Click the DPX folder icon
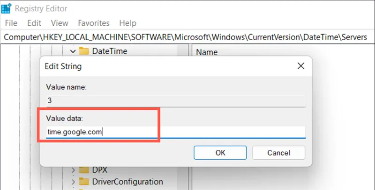 tap(84, 169)
